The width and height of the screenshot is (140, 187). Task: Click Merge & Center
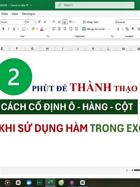[94, 29]
